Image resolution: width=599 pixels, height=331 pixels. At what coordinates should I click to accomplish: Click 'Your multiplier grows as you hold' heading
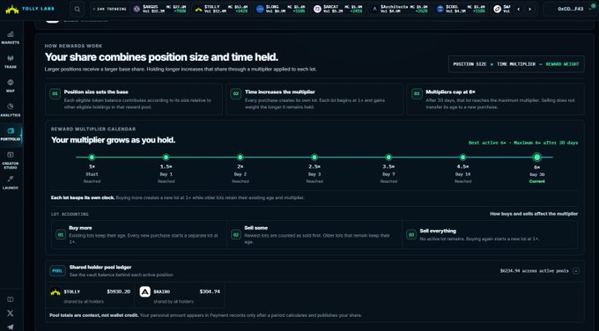pos(113,140)
